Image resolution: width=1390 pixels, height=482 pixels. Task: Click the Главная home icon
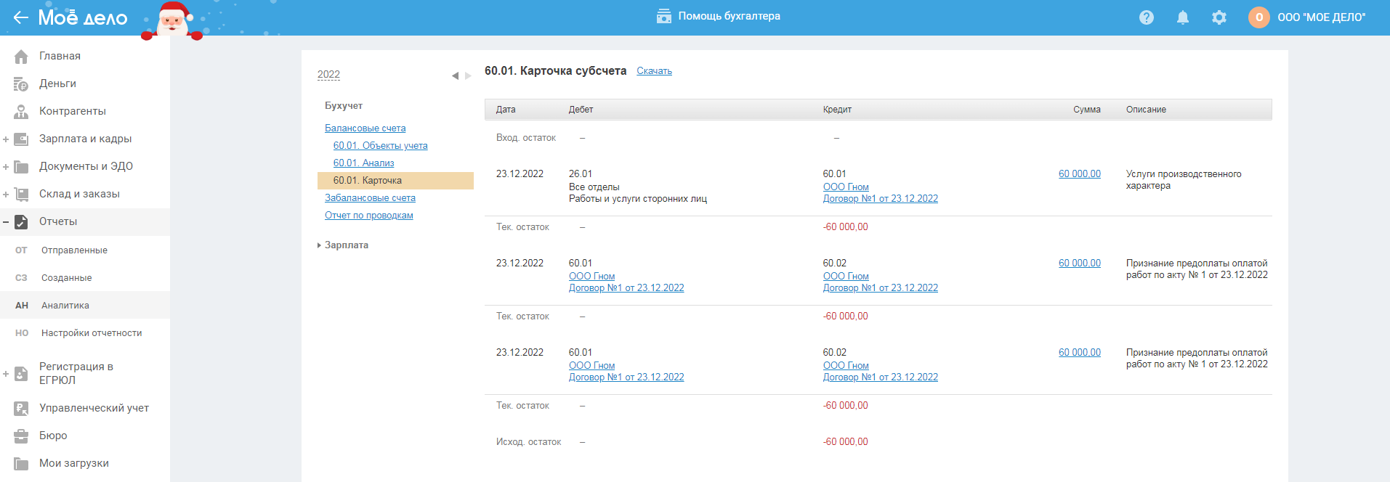[21, 57]
